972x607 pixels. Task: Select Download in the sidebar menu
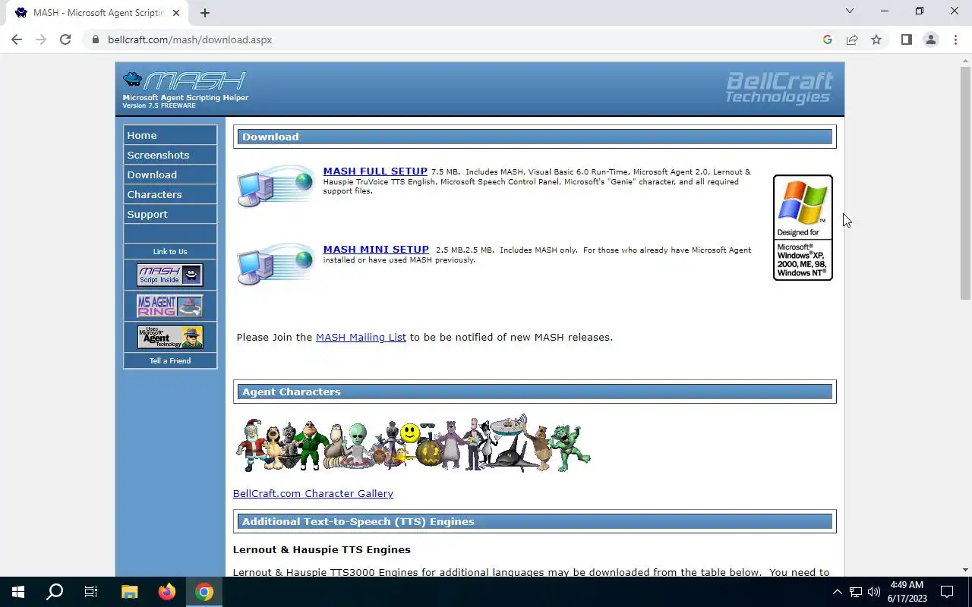pyautogui.click(x=170, y=175)
